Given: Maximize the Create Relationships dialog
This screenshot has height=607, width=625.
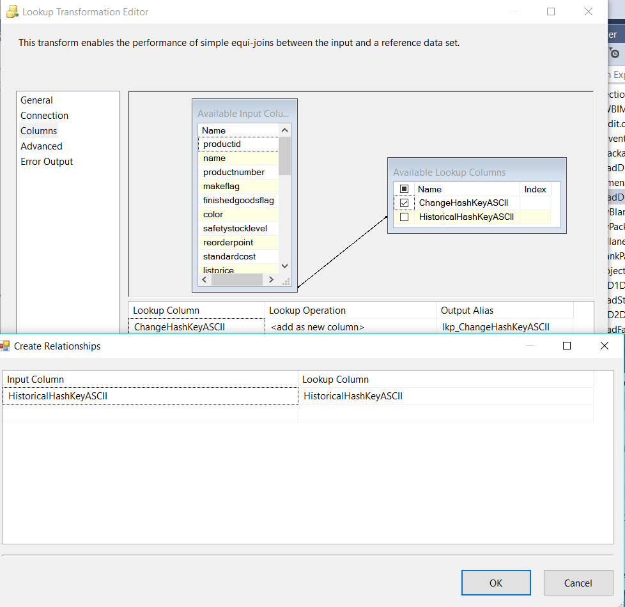Looking at the screenshot, I should coord(567,346).
